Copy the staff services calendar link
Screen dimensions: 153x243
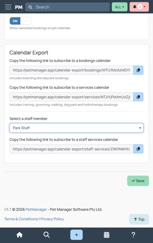click(x=138, y=149)
